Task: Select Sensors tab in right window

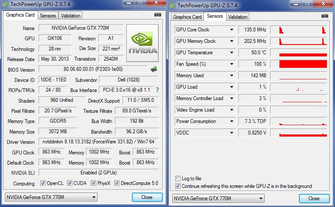Action: click(x=215, y=16)
